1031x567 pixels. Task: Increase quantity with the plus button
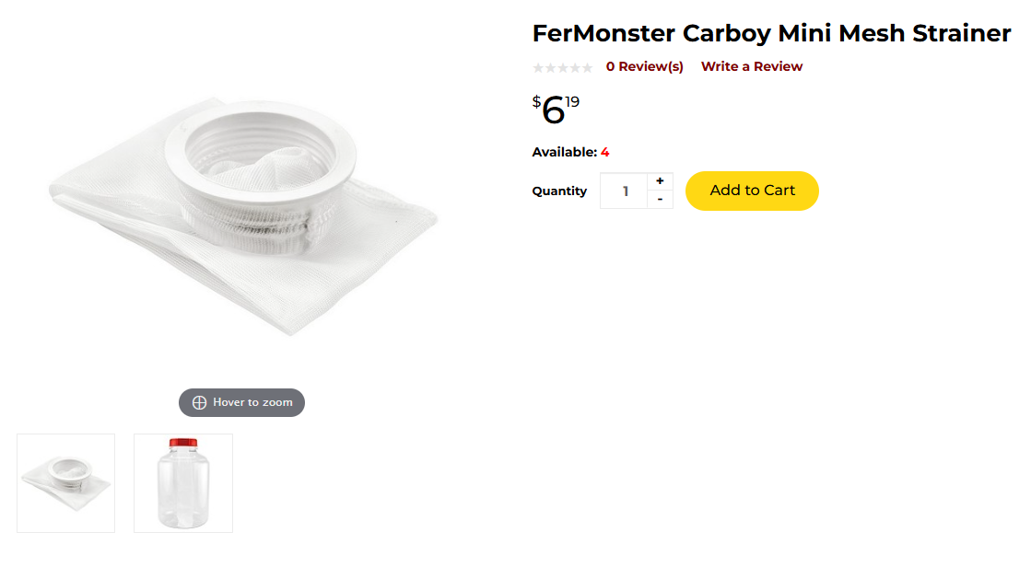[660, 181]
